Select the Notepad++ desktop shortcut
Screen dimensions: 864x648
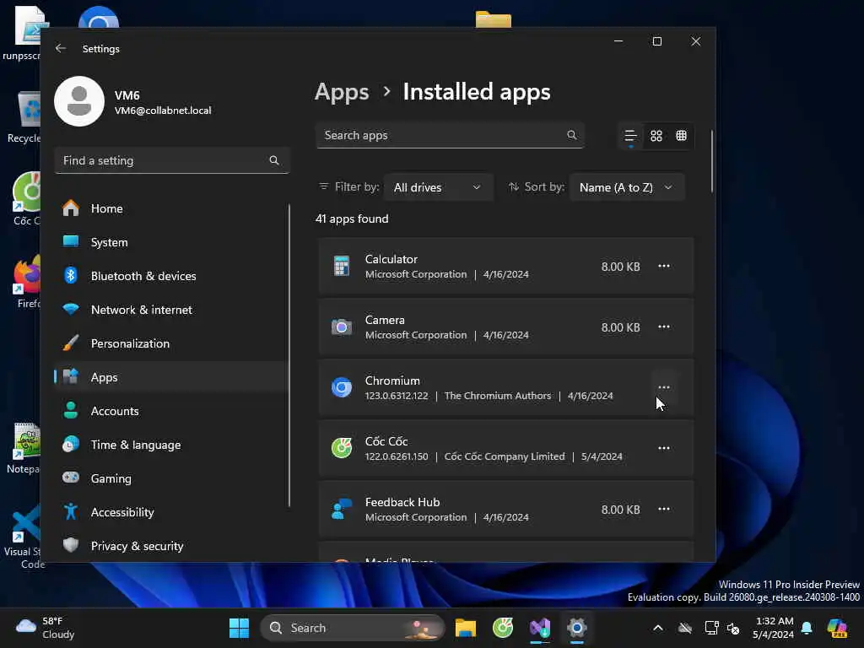point(23,448)
